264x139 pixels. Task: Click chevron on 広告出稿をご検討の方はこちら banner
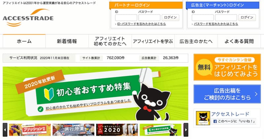click(x=256, y=94)
